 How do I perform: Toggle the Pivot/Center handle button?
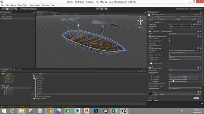[25, 9]
